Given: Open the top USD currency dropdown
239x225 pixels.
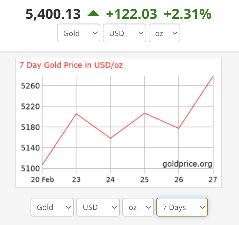Looking at the screenshot, I should [x=125, y=33].
